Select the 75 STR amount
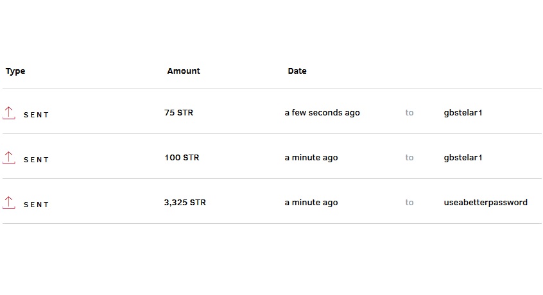 [178, 113]
